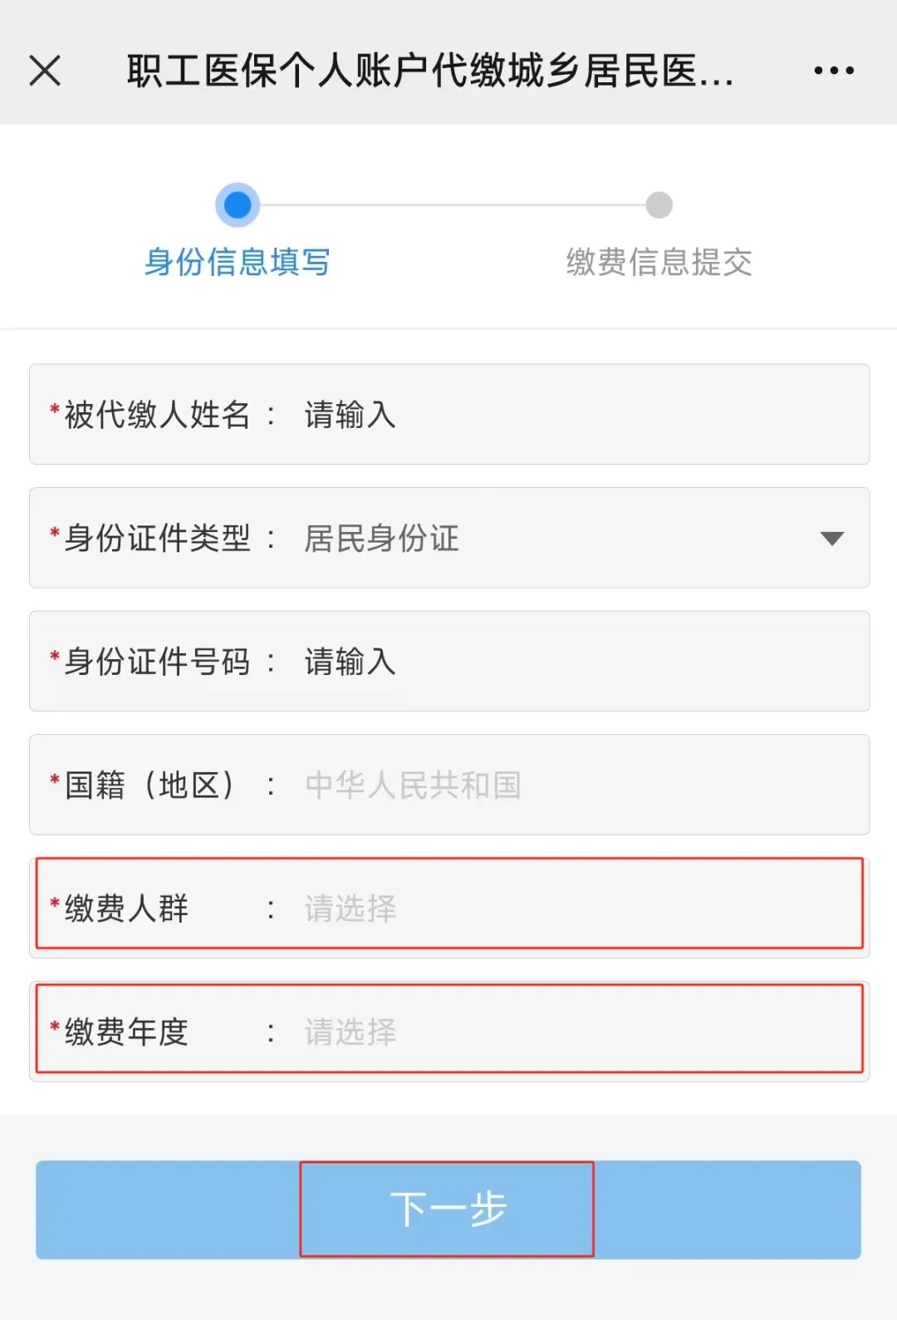This screenshot has width=897, height=1320.
Task: Open the three-dot more options menu
Action: 833,71
